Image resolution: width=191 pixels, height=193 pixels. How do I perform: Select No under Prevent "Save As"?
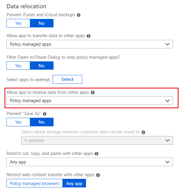[x=42, y=122]
